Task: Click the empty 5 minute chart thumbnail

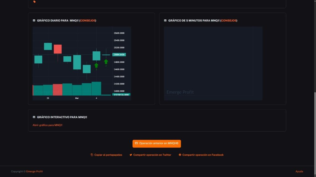Action: pos(213,63)
